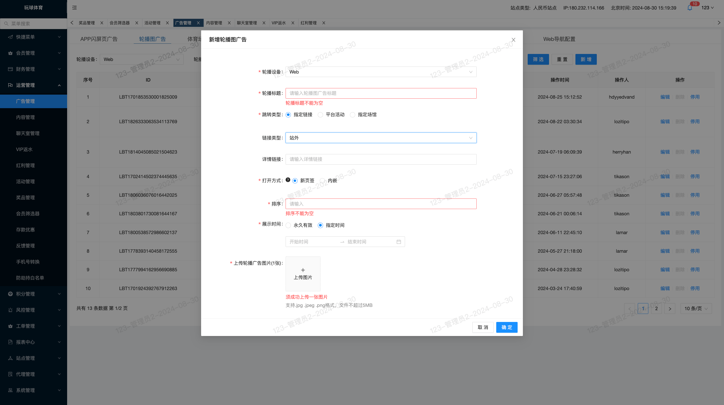Click the 轮播标题 input field
724x405 pixels.
tap(381, 93)
